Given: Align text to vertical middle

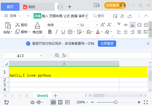Looking at the screenshot, I should pos(126,25).
